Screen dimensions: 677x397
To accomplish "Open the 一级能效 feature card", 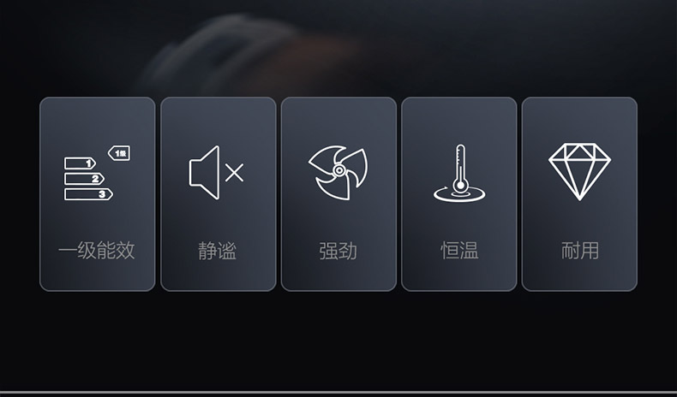I will pos(98,194).
